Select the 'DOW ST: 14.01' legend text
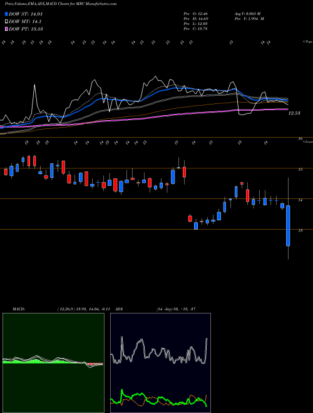 (26, 14)
